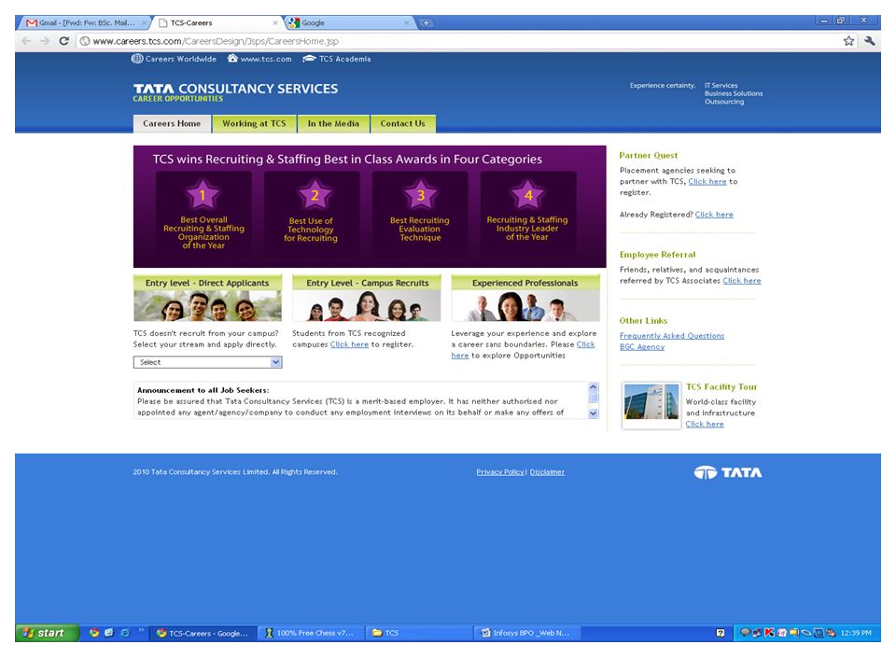896x672 pixels.
Task: Click the red K tray icon
Action: [x=769, y=633]
